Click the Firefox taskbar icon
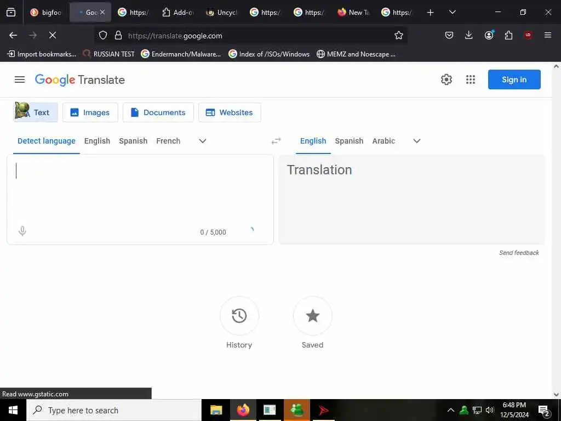 point(243,410)
